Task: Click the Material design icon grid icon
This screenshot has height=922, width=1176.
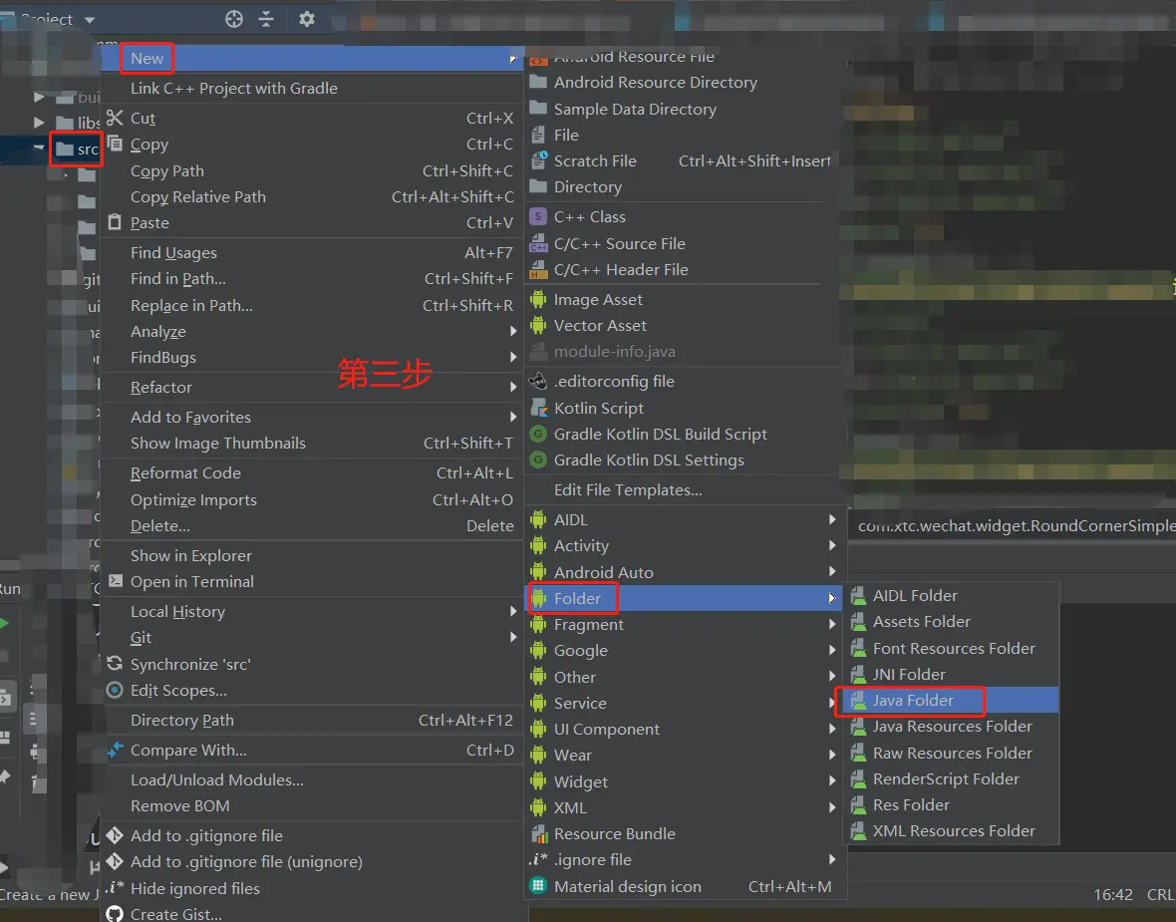Action: click(538, 886)
